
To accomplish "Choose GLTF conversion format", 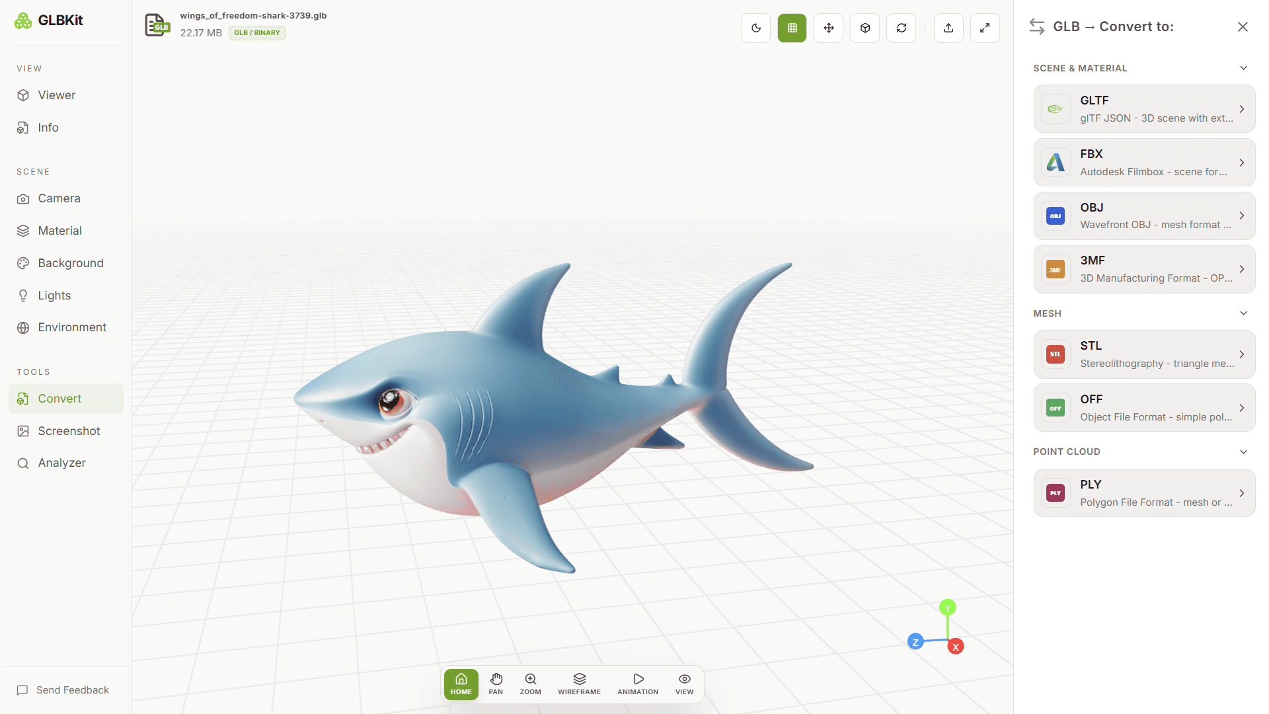I will (1144, 109).
